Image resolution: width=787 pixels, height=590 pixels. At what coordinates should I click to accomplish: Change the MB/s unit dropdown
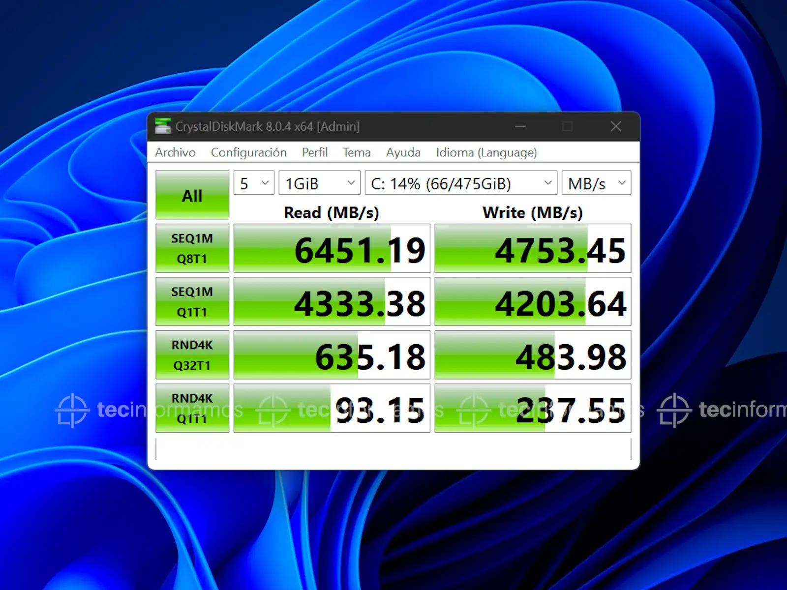596,183
